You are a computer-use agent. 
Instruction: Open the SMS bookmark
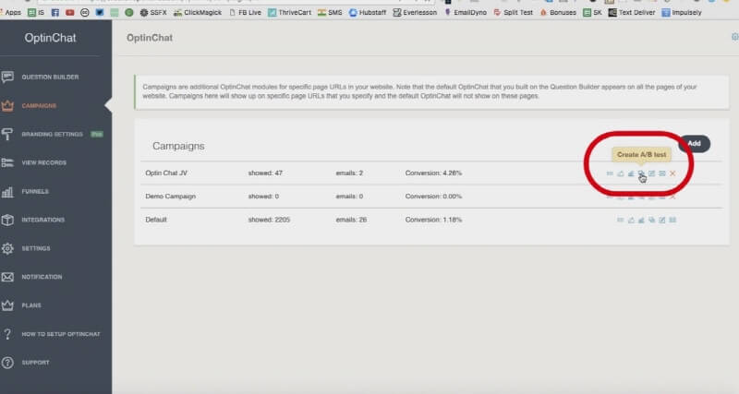point(330,13)
